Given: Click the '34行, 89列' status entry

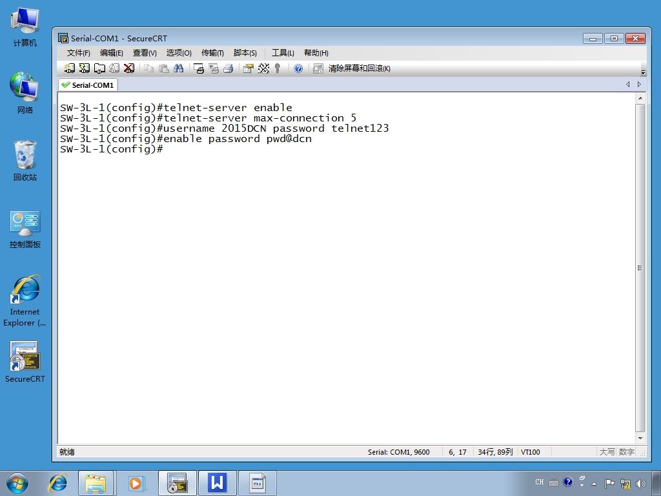Looking at the screenshot, I should coord(495,451).
